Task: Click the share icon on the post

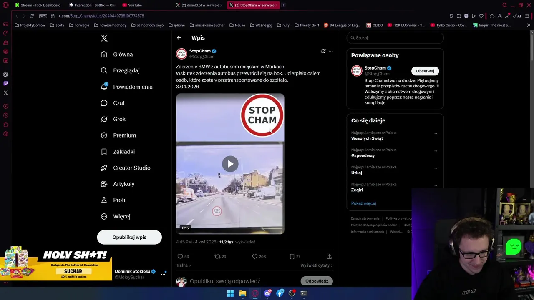Action: tap(329, 256)
